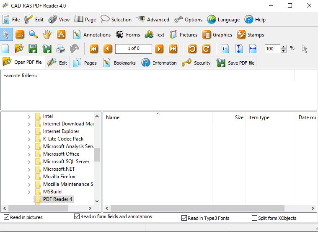Image resolution: width=318 pixels, height=232 pixels.
Task: Select the text 'A' tool
Action: point(61,34)
